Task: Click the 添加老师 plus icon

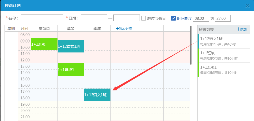Action: [x=117, y=28]
